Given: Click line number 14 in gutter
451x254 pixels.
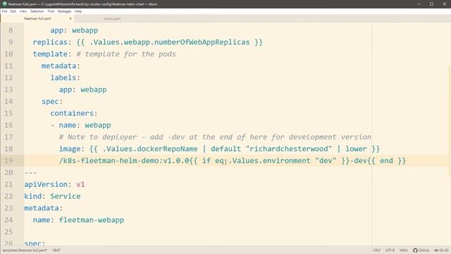Looking at the screenshot, I should point(8,102).
